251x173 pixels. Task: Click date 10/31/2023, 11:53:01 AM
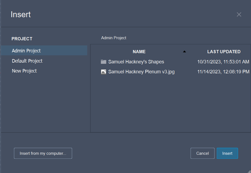pos(223,62)
